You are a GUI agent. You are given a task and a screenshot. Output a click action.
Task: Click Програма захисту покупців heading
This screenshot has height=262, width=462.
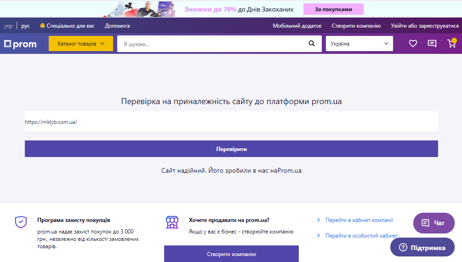pos(74,220)
